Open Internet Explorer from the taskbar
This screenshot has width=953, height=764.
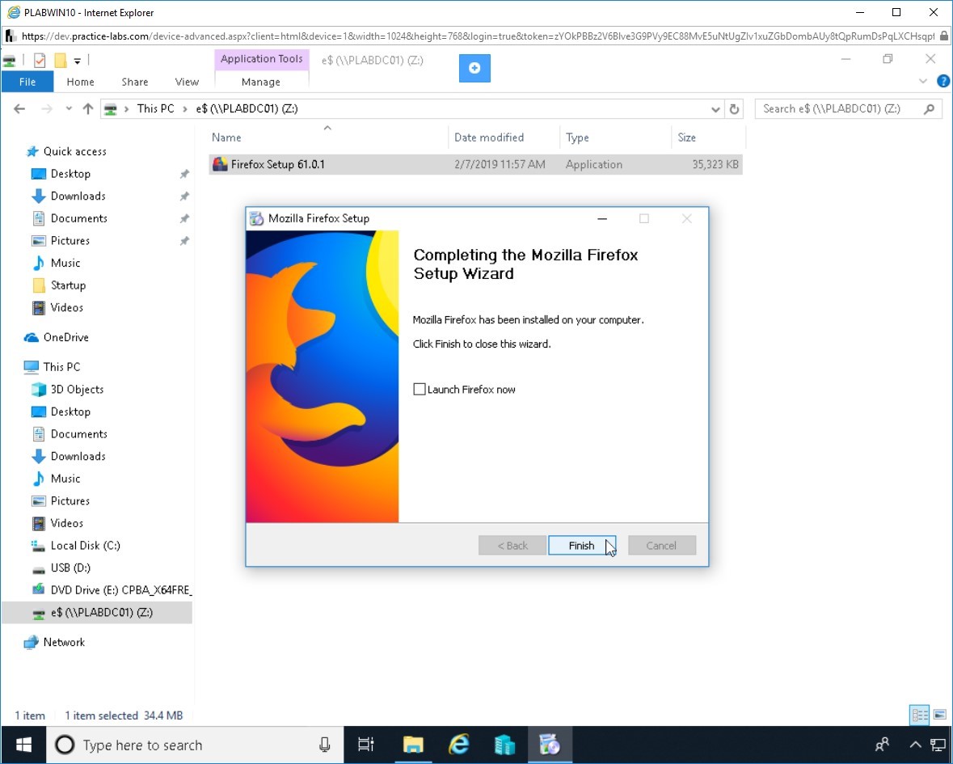click(459, 745)
